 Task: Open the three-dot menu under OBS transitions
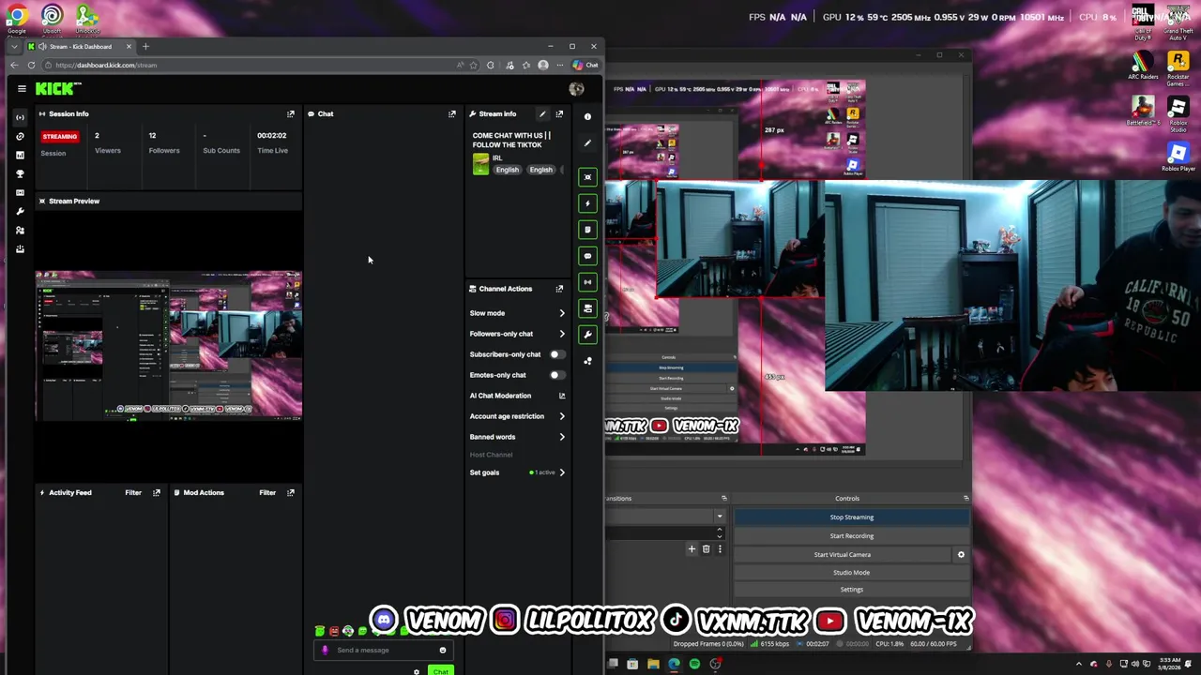pyautogui.click(x=720, y=549)
